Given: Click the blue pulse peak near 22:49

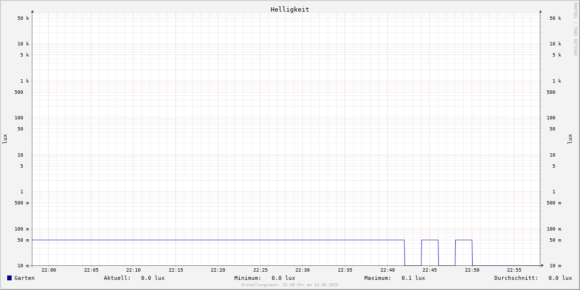Looking at the screenshot, I should (x=464, y=240).
